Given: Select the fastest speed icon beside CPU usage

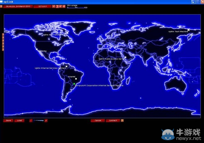Looking at the screenshot, I should pyautogui.click(x=64, y=6).
